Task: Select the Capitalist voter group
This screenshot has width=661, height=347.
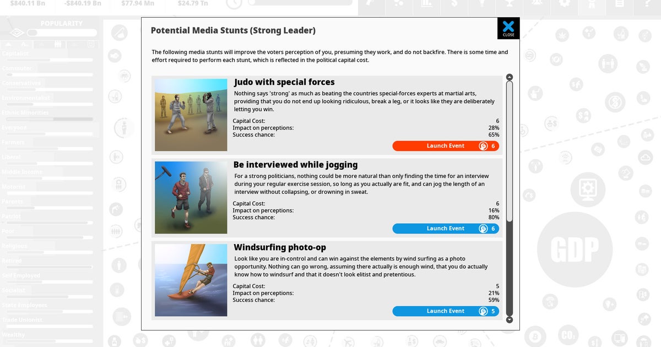Action: point(15,53)
